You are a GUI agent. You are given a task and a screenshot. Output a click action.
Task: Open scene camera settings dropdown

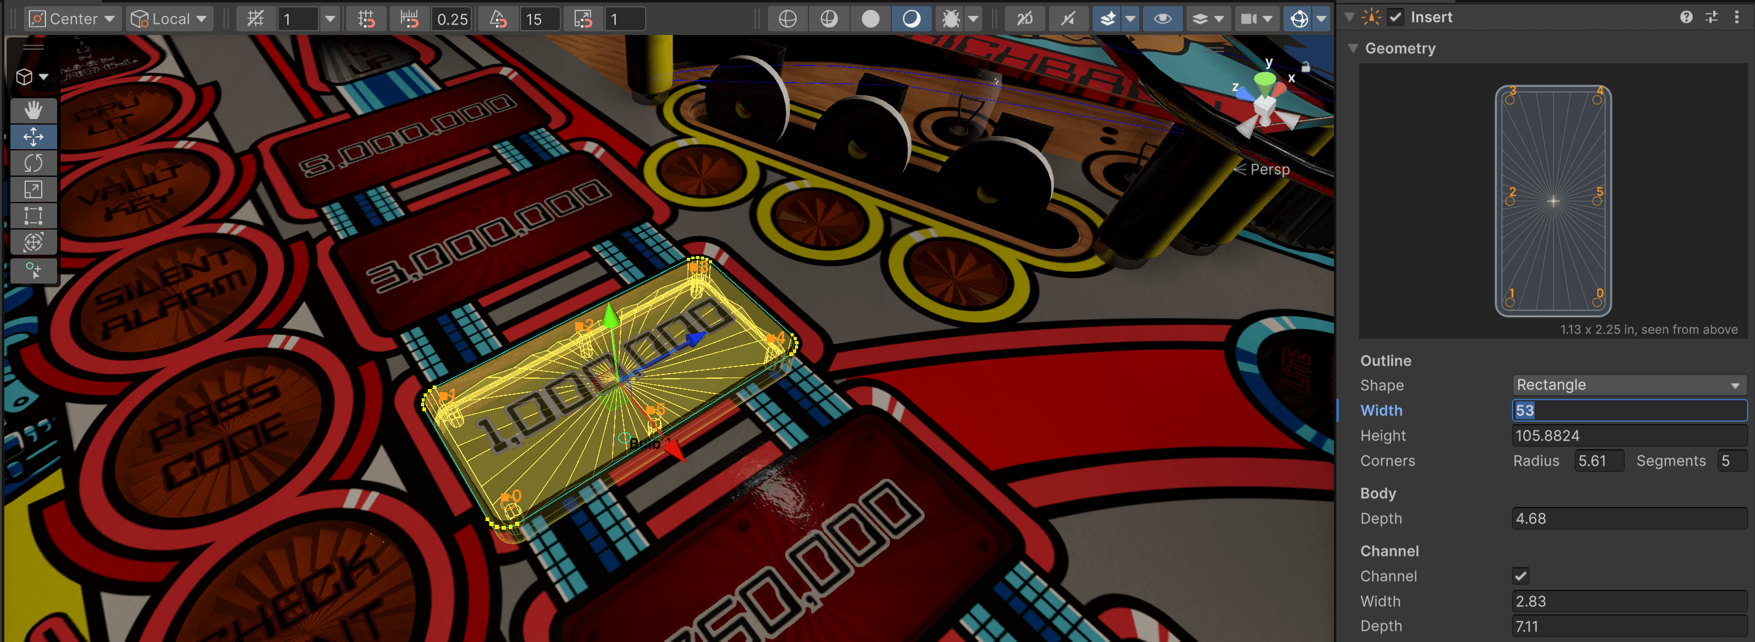click(x=1257, y=19)
